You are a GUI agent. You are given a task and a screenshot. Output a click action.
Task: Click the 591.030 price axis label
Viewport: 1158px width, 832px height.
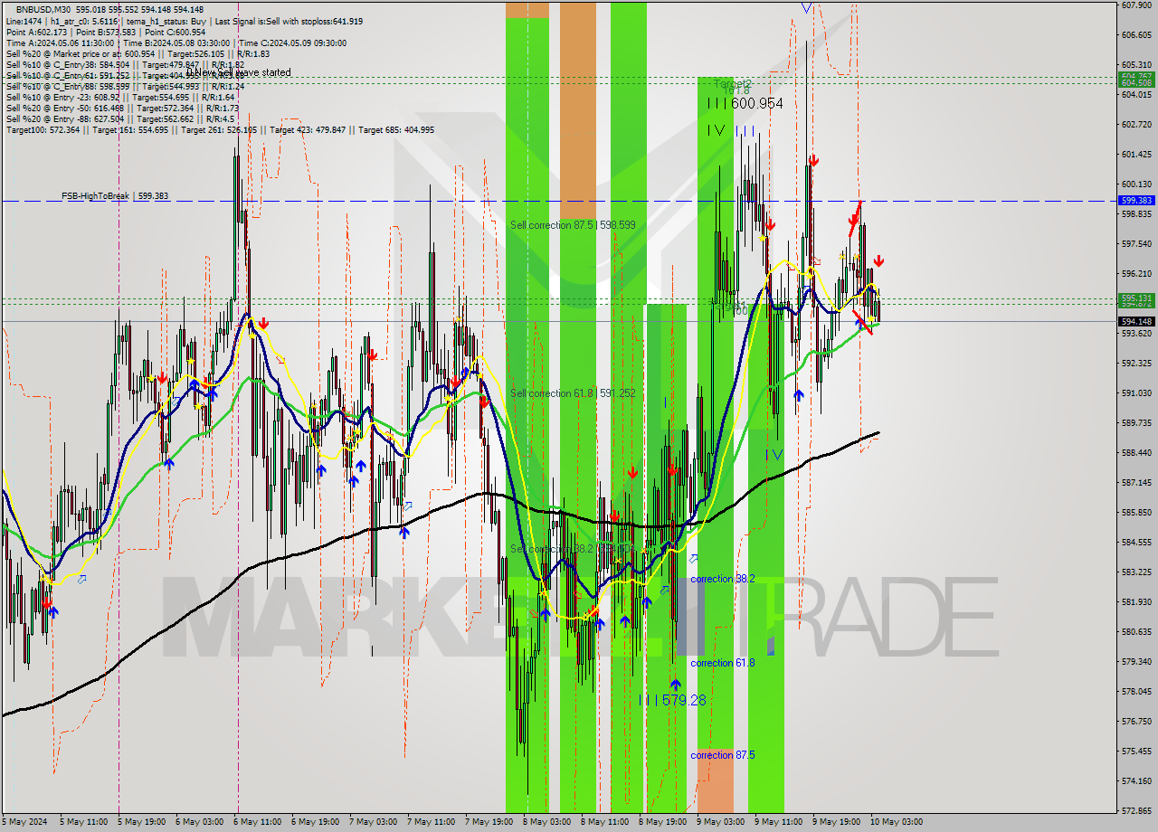click(x=1136, y=393)
